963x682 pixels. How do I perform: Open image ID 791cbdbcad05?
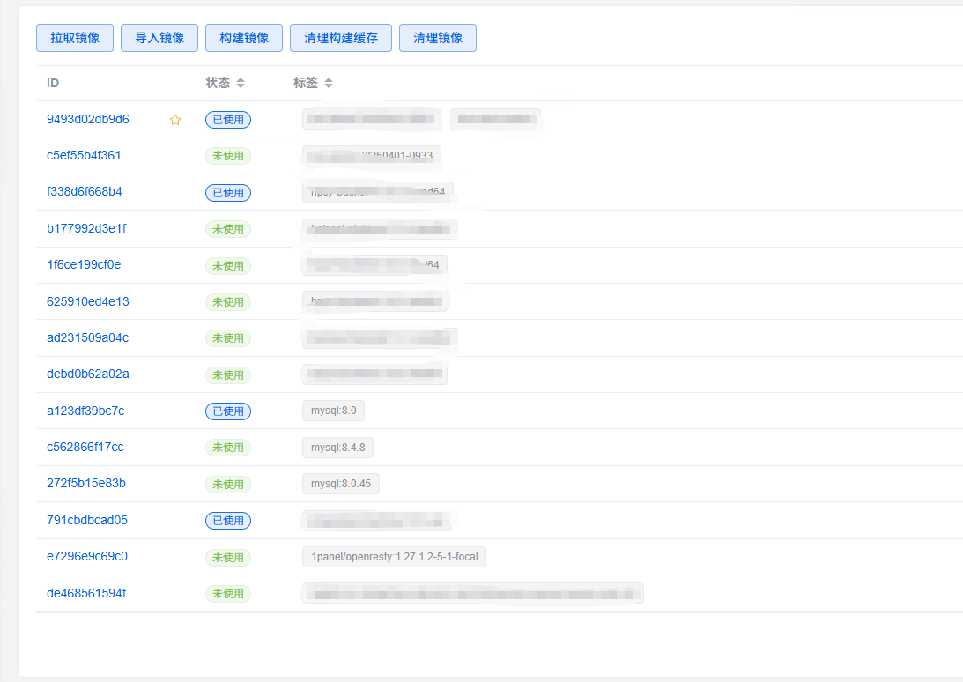pyautogui.click(x=86, y=520)
